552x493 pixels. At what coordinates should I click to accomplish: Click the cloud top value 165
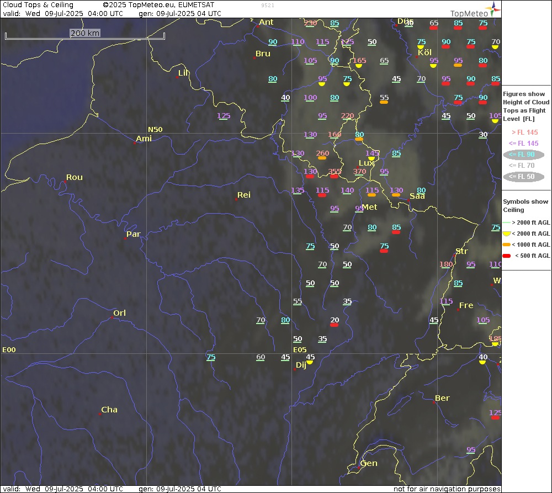pyautogui.click(x=359, y=61)
